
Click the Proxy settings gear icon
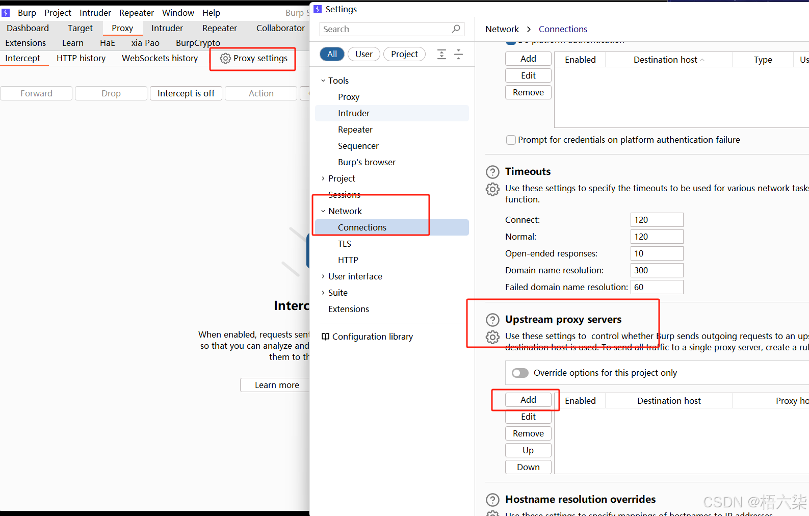225,59
